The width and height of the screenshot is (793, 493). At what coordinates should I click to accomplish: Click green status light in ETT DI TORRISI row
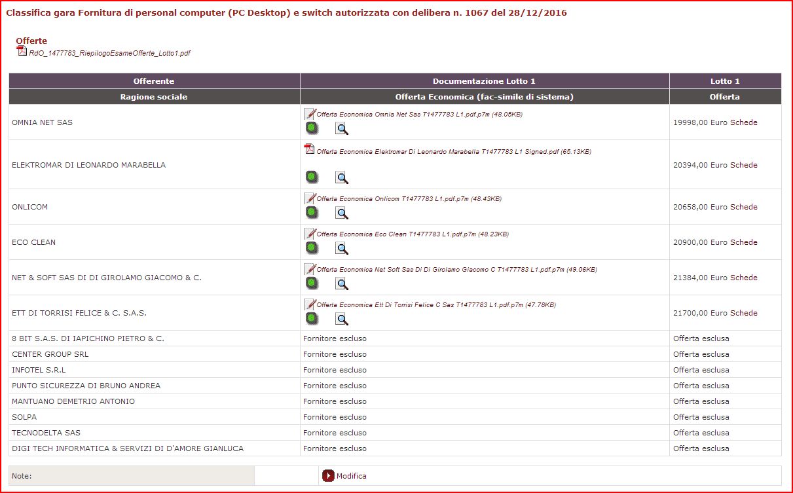click(x=312, y=319)
